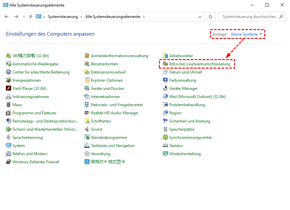
Task: Click the Maus icon
Action: pos(9,105)
